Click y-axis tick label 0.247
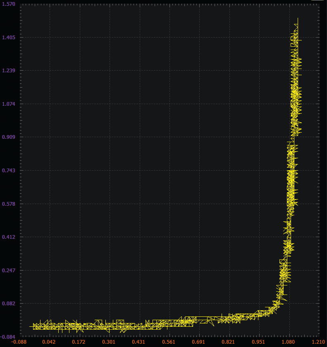Screen dimensions: 327x347 (9, 270)
